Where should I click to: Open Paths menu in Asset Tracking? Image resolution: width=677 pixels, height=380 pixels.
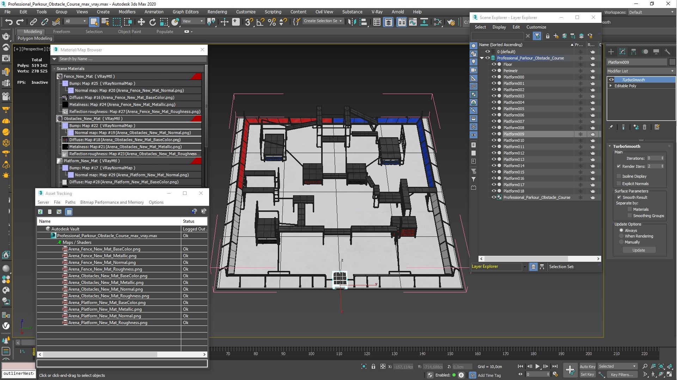[70, 202]
